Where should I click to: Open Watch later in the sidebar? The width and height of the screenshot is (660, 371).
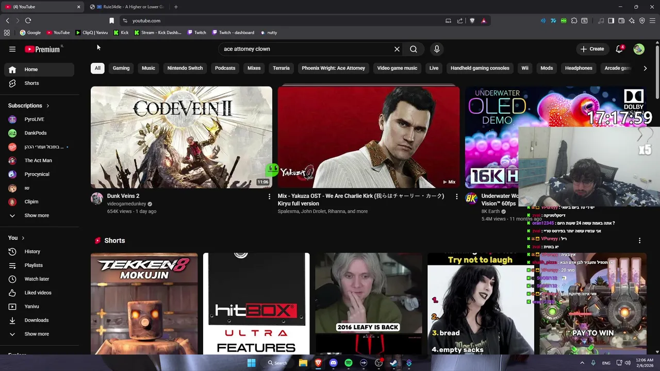click(x=39, y=279)
